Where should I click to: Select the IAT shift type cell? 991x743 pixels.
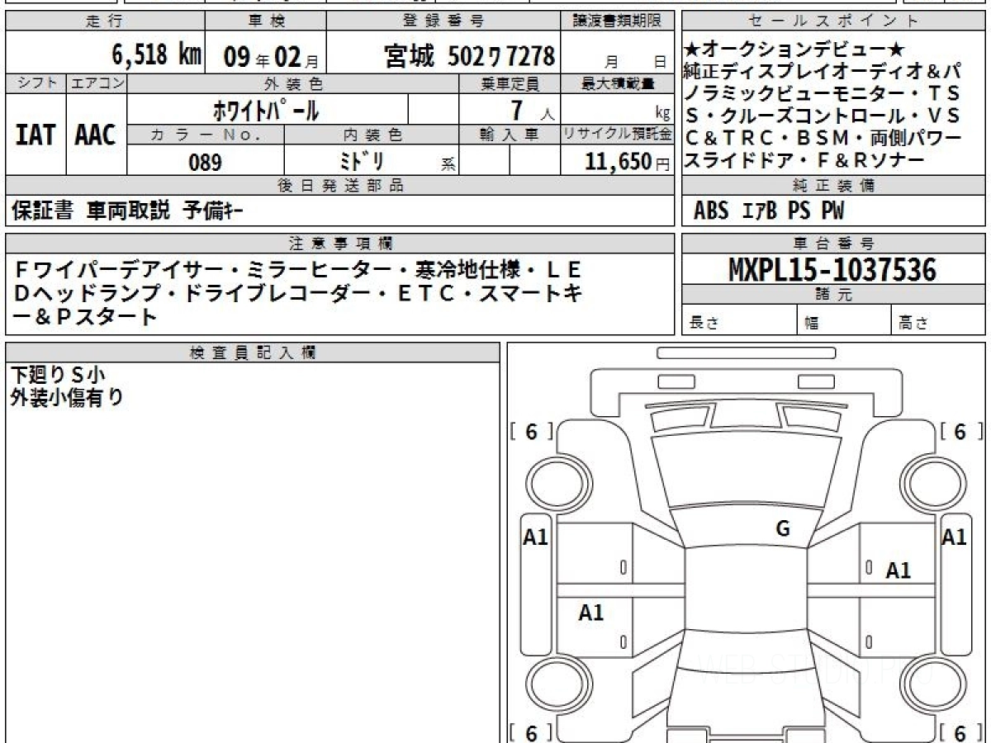[x=36, y=134]
